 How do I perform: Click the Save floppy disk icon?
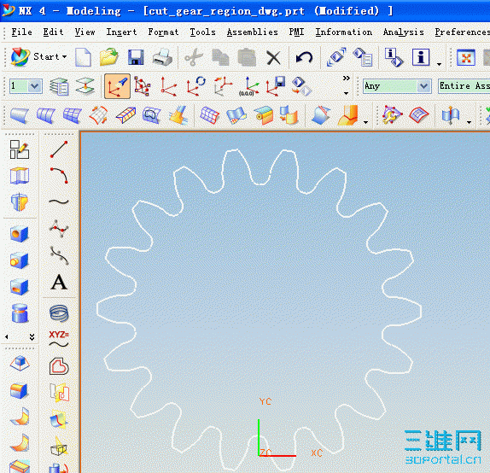(x=136, y=57)
